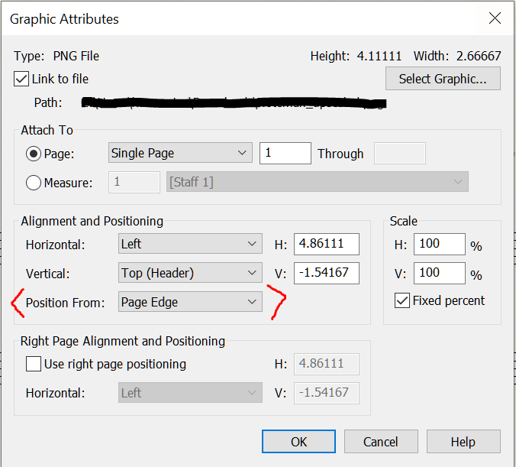Disable the Fixed percent checkbox
Image resolution: width=516 pixels, height=467 pixels.
(x=402, y=301)
